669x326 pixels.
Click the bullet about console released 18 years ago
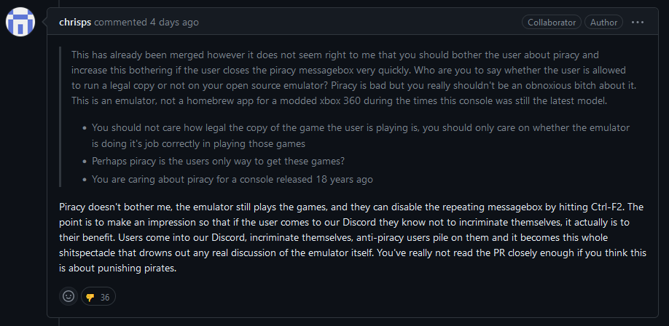click(x=232, y=178)
